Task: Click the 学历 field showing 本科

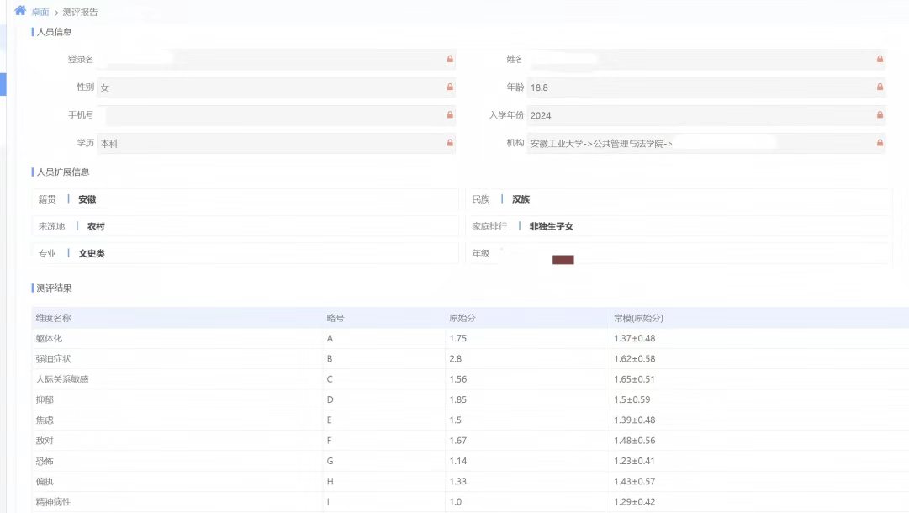Action: (x=269, y=144)
